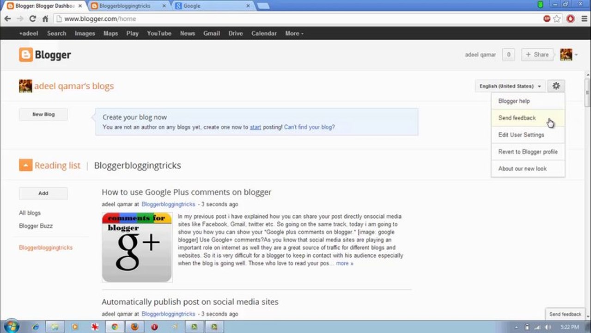This screenshot has height=333, width=591.
Task: Click the more » link after the post excerpt
Action: coord(345,263)
